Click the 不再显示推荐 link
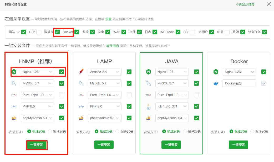 click(x=245, y=4)
